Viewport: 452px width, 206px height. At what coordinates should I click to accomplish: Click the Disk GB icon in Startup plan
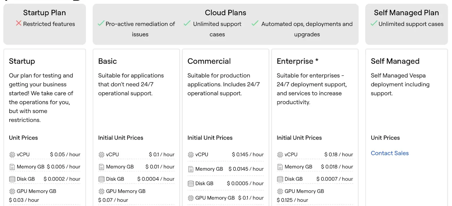coord(12,179)
